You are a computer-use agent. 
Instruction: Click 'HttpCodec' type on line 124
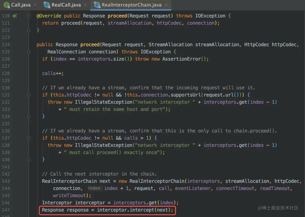coord(257,45)
